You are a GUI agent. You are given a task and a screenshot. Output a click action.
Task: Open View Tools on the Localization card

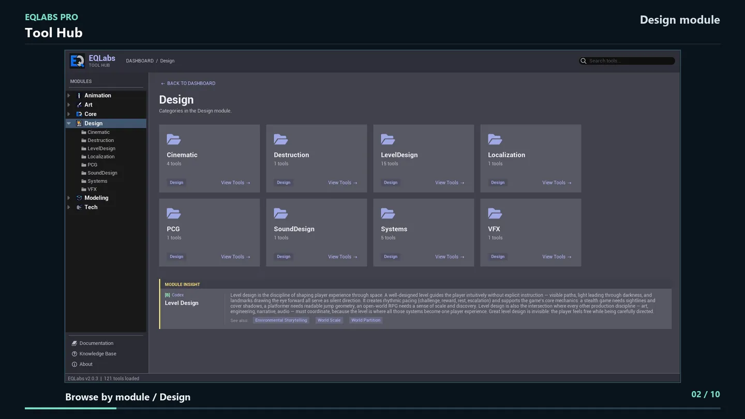[557, 183]
